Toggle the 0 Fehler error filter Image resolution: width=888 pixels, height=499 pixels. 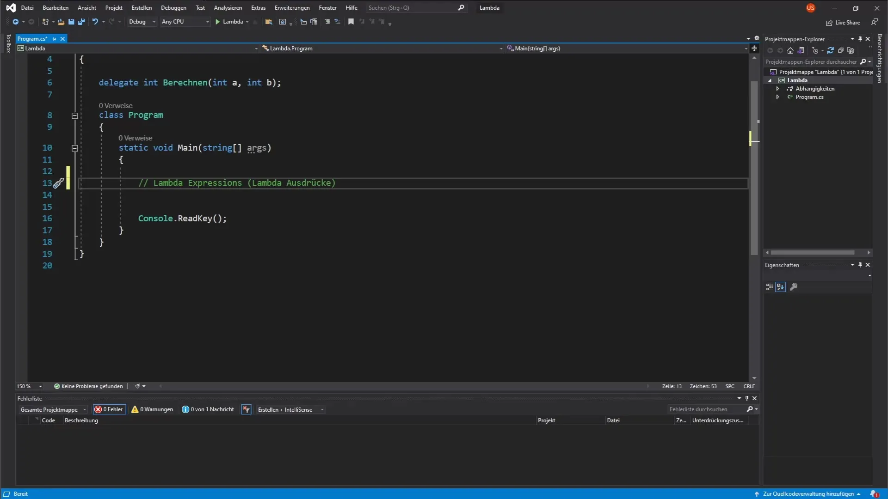tap(109, 409)
